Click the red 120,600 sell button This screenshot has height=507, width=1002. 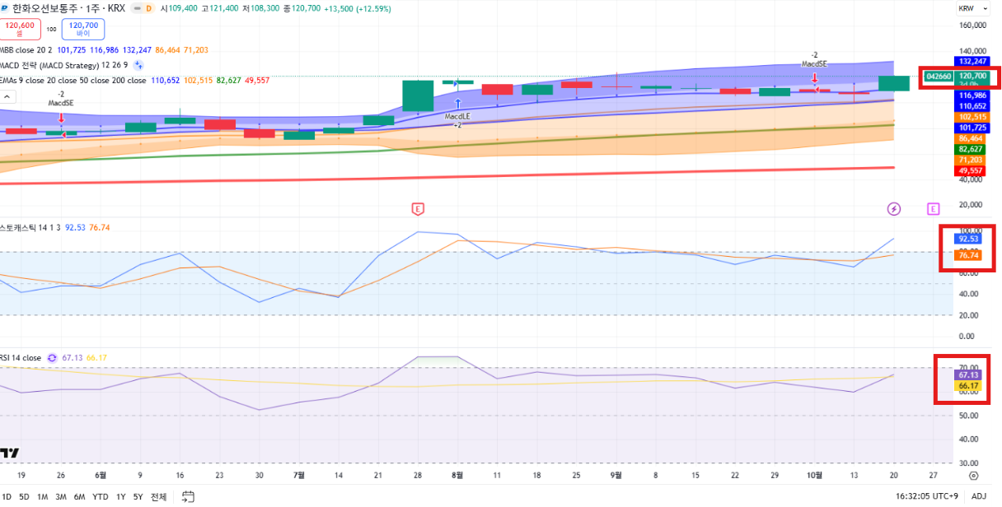pyautogui.click(x=20, y=30)
